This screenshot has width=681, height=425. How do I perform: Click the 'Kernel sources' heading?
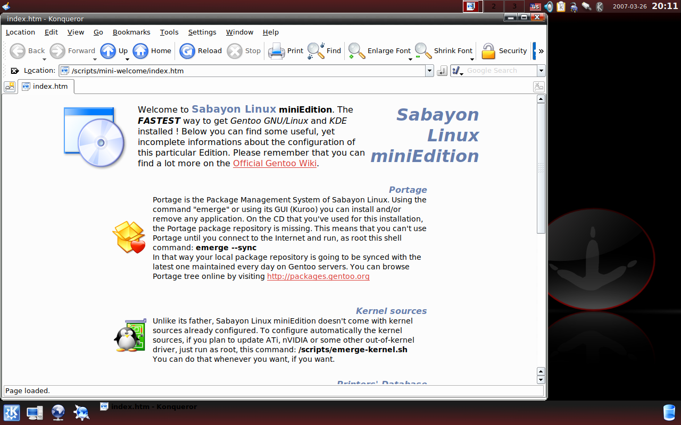392,311
